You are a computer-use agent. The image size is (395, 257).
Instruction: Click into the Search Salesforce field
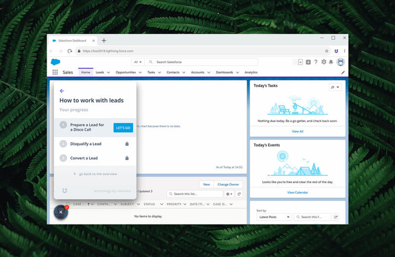click(202, 62)
